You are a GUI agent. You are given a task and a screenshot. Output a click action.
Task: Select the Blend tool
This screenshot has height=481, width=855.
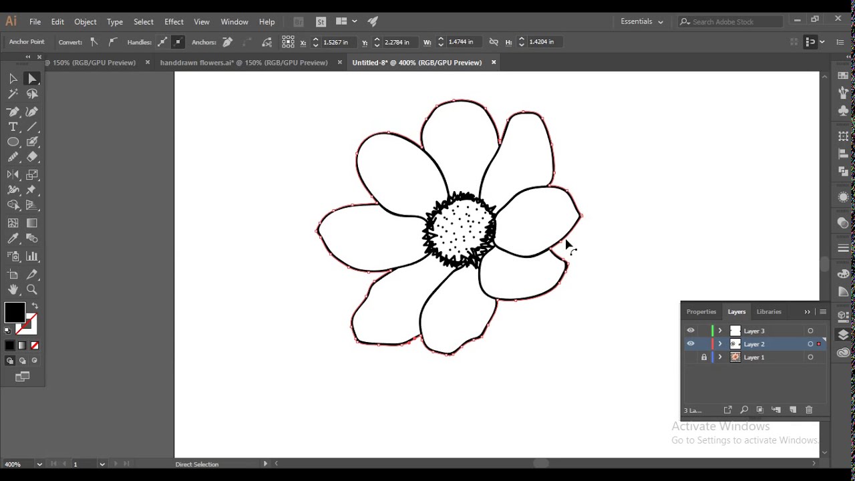click(x=32, y=238)
